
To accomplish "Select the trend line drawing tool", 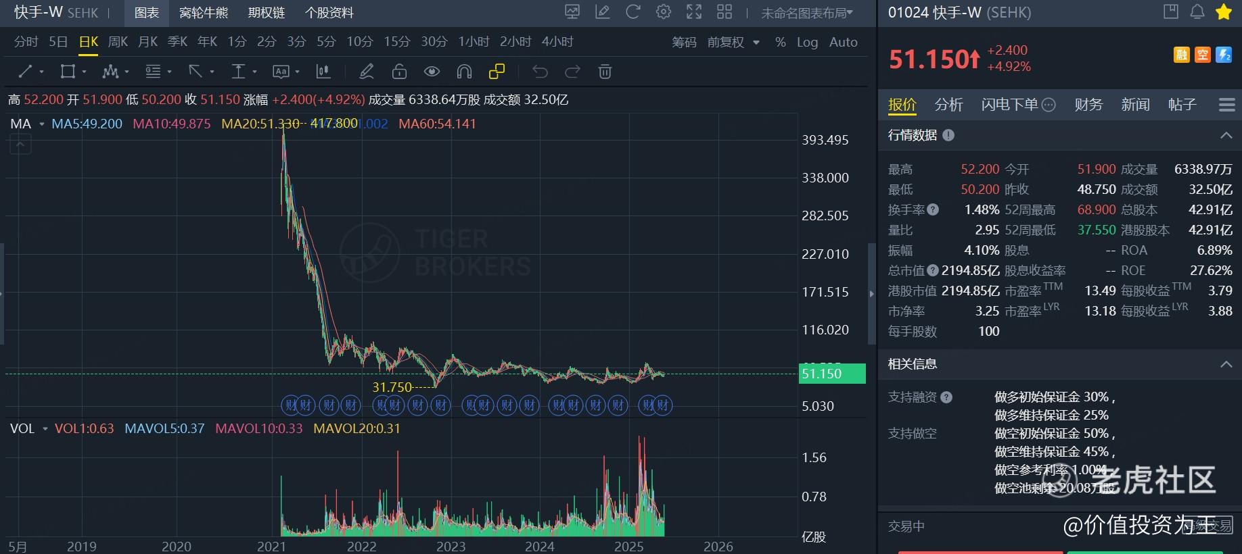I will (x=26, y=72).
